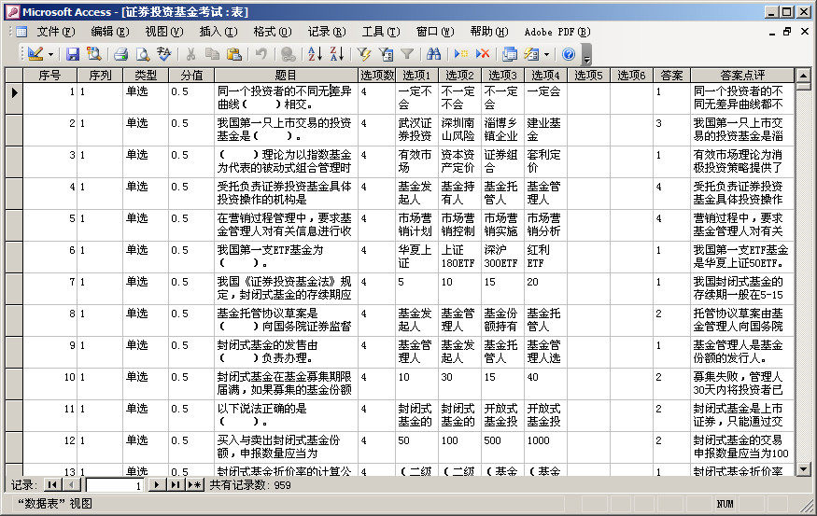Click the '1000' cell in 选项4
The image size is (817, 516).
[545, 447]
